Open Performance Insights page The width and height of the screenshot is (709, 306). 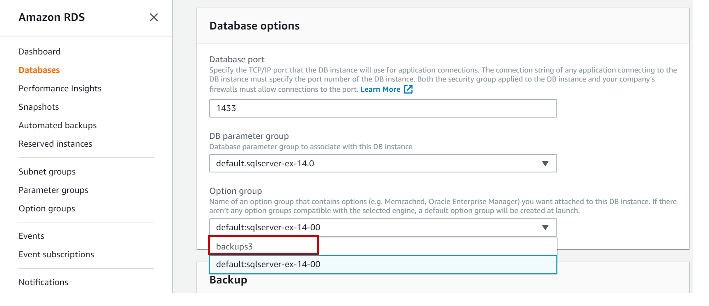60,88
